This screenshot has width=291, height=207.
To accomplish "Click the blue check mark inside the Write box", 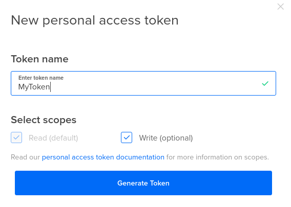I will 127,137.
